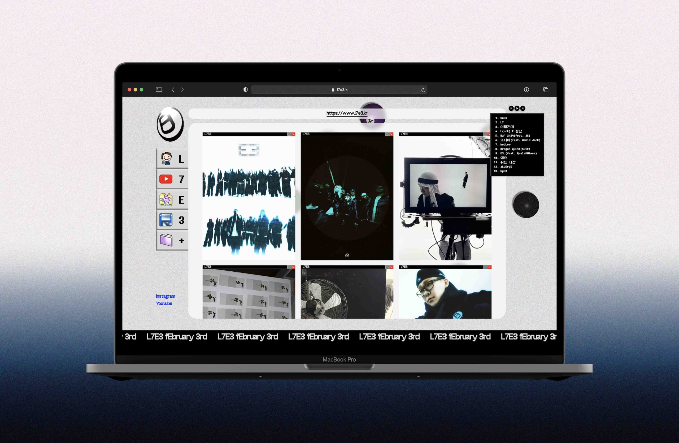The image size is (679, 443).
Task: Select track 7 hoLLow in tracklist
Action: pos(505,145)
